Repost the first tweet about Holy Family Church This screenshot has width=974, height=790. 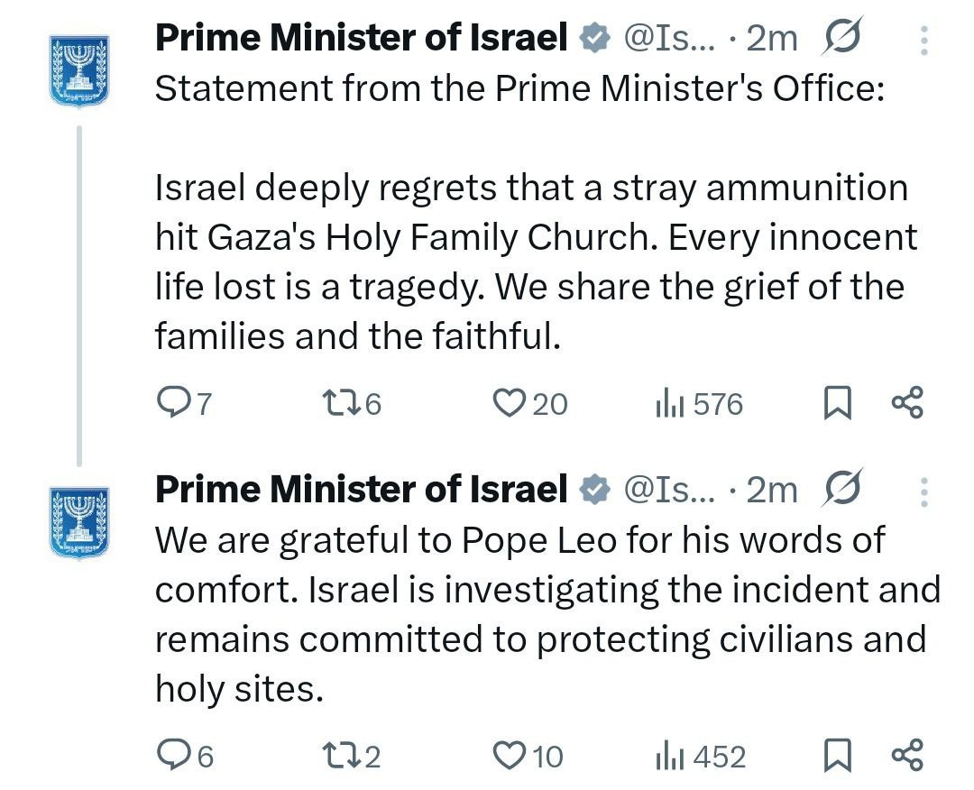click(352, 404)
